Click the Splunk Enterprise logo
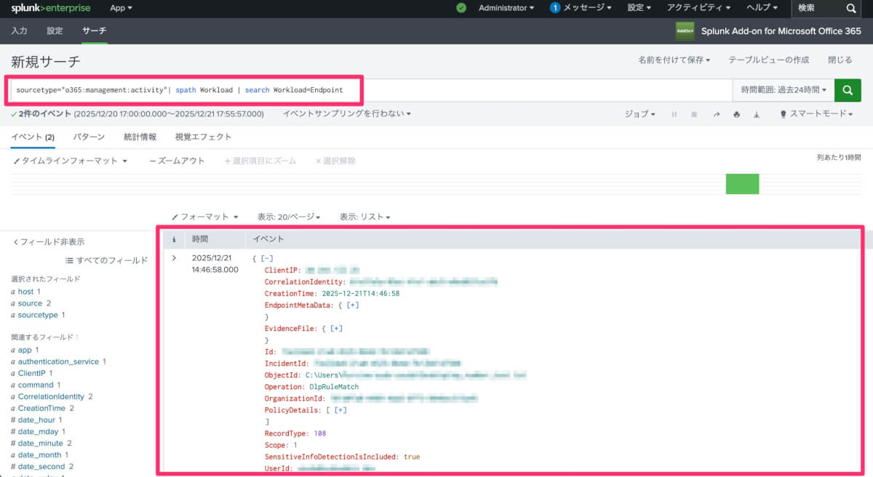The height and width of the screenshot is (477, 873). tap(49, 8)
